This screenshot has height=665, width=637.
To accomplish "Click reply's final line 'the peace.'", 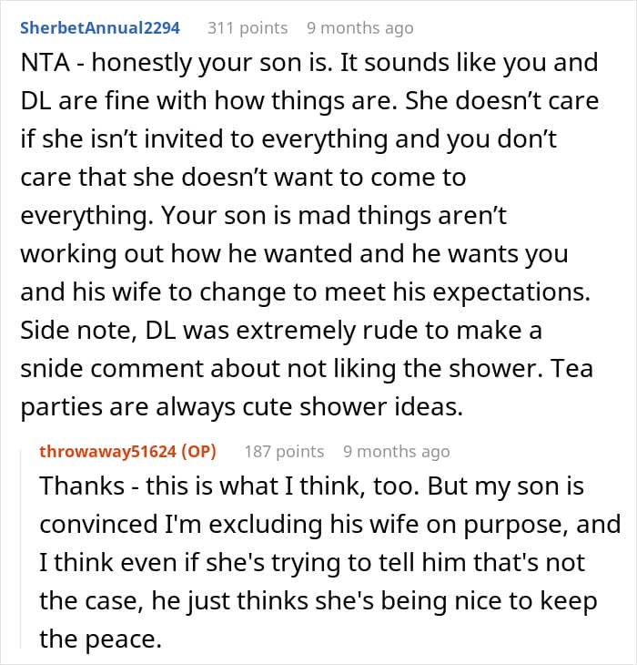I will pos(101,639).
